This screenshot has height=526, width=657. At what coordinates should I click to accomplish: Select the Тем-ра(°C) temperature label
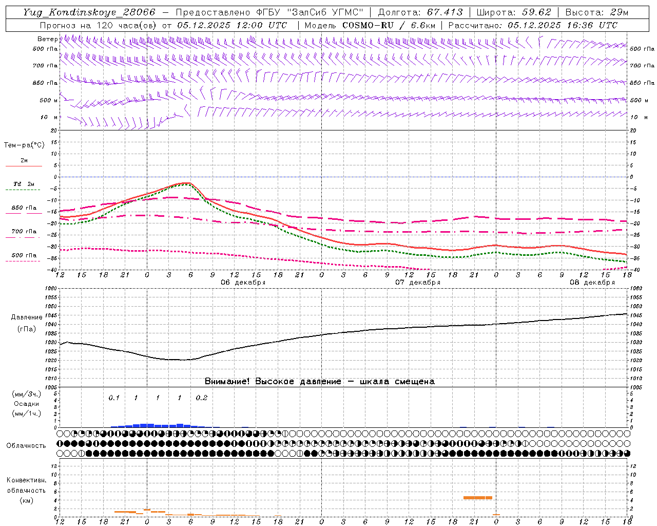point(24,145)
